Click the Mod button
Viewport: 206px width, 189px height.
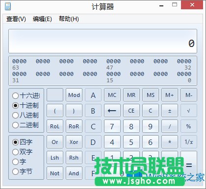74,95
